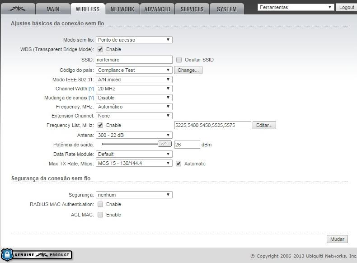Click the Logout button

pos(347,7)
